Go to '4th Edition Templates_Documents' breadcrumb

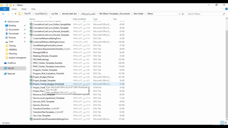point(114,14)
